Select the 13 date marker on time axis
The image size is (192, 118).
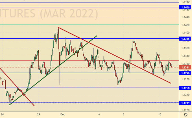pos(160,115)
